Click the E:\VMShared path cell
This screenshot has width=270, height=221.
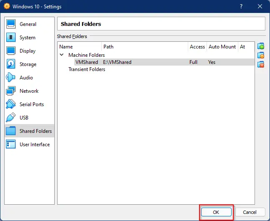117,62
